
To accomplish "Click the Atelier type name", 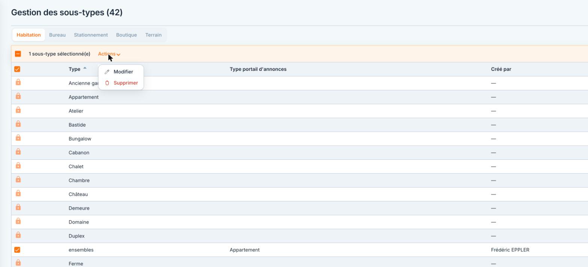I will pos(76,111).
